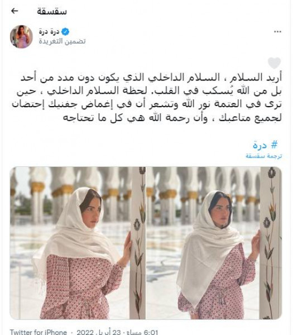Open the left tweet photo

coord(78,243)
